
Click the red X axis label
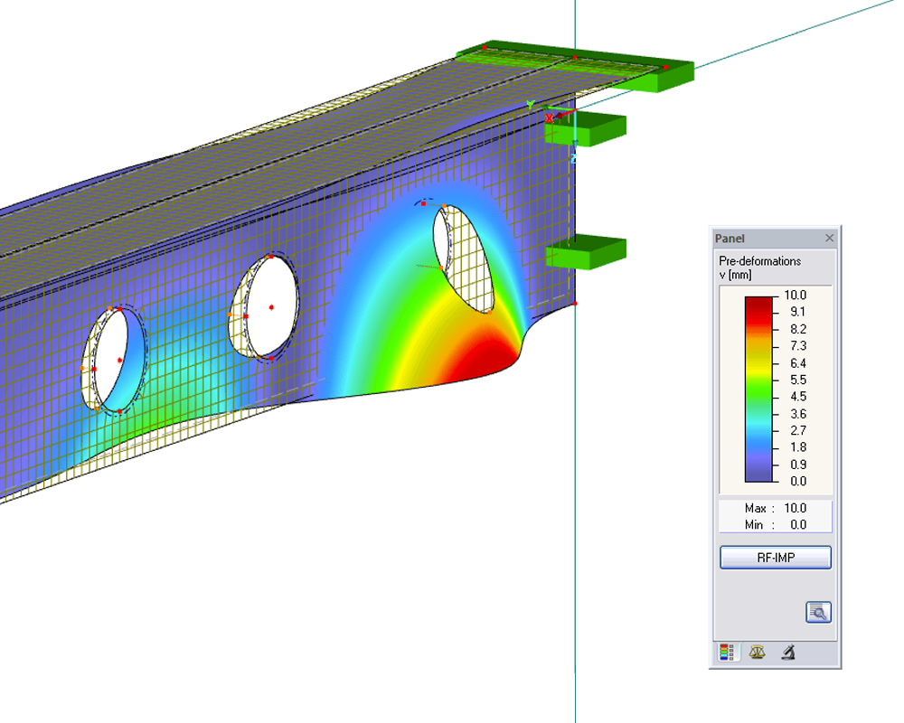pyautogui.click(x=550, y=118)
